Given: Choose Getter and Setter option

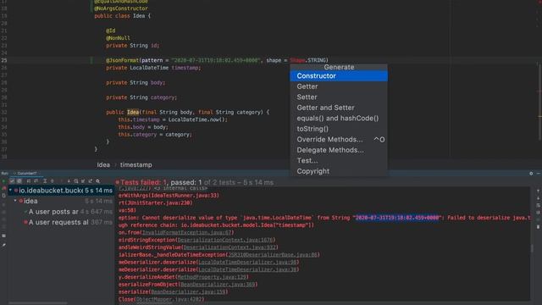Looking at the screenshot, I should pyautogui.click(x=339, y=108).
